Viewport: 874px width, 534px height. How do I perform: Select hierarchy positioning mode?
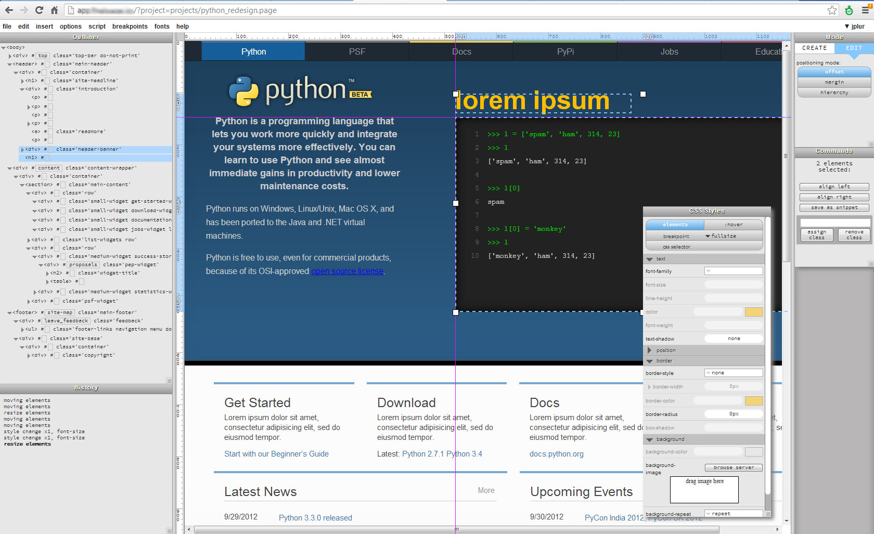834,93
